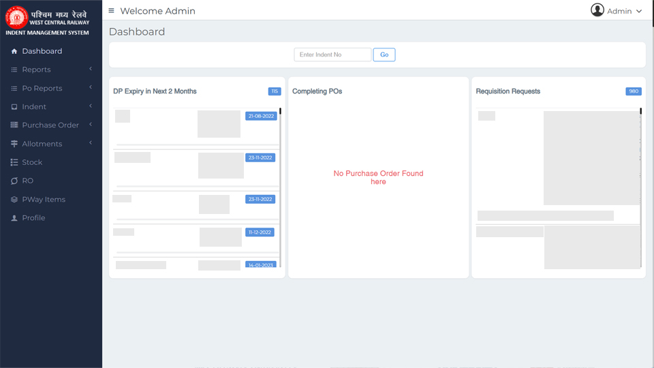Click the hamburger menu icon
Viewport: 654px width, 368px height.
pos(112,11)
